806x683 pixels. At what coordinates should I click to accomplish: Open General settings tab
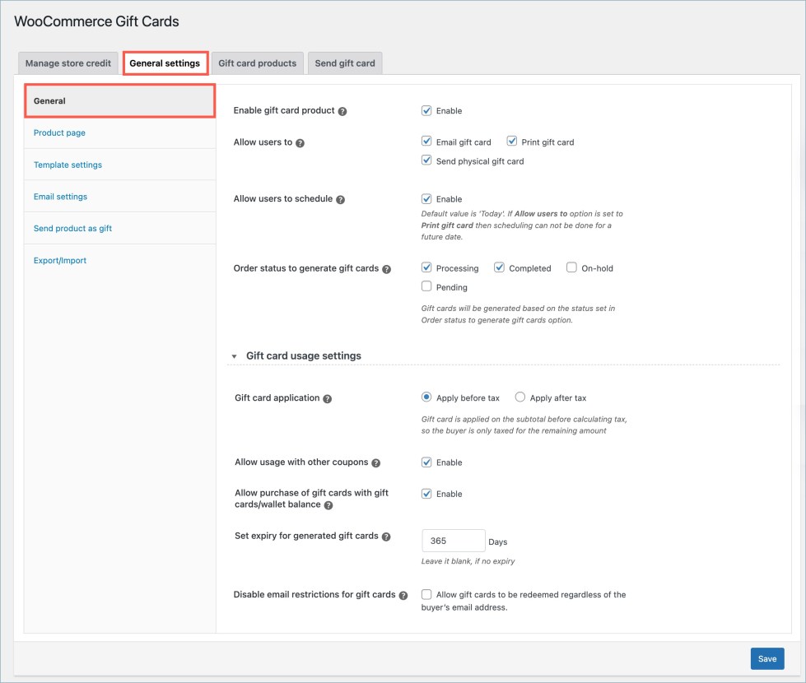pyautogui.click(x=165, y=63)
